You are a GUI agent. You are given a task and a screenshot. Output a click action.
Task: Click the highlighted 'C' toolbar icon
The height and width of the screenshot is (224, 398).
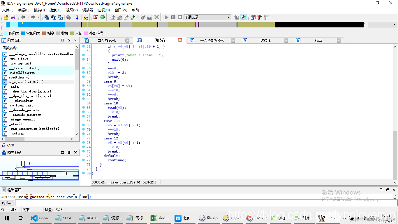click(x=243, y=17)
